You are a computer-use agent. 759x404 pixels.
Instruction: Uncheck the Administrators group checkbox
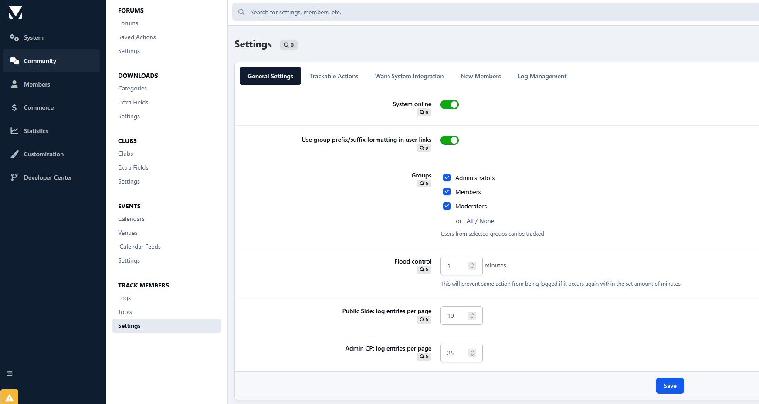pyautogui.click(x=447, y=178)
